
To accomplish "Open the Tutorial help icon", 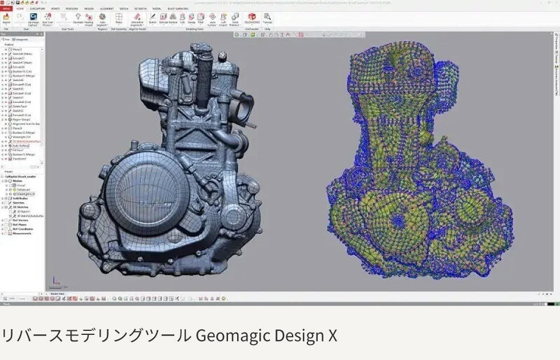I will coord(268,18).
